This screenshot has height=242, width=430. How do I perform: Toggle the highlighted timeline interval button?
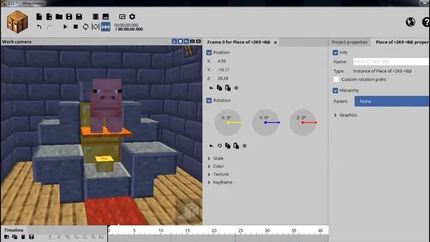coord(105,27)
